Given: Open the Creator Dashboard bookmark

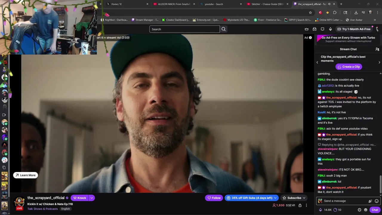Looking at the screenshot, I should 176,20.
